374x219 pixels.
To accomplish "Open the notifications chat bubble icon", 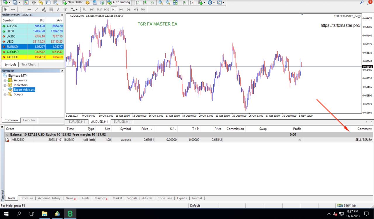I will click(x=369, y=2).
